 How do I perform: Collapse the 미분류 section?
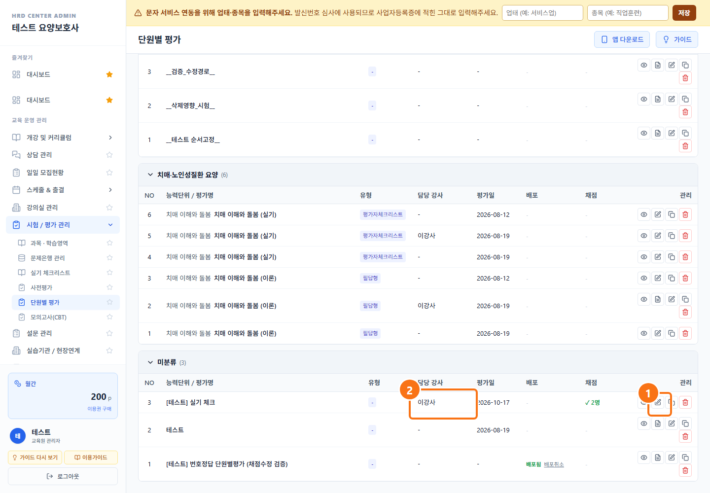click(x=150, y=362)
